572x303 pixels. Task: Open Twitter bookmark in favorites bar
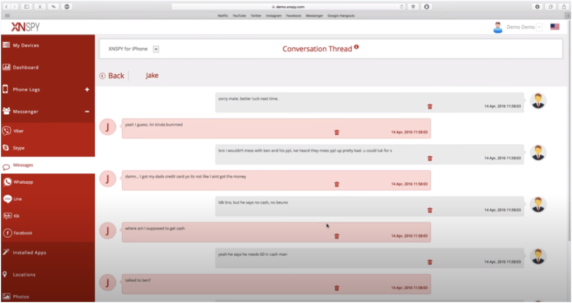256,16
